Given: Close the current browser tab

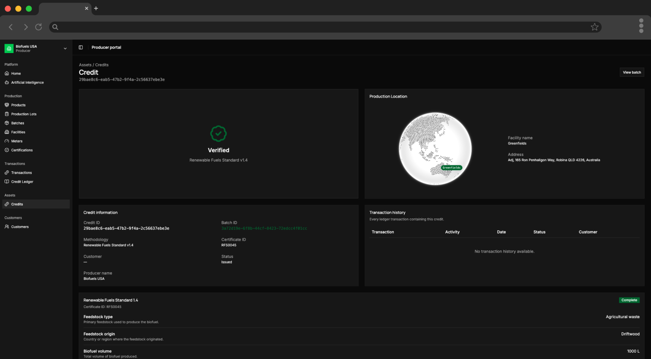Looking at the screenshot, I should [x=86, y=8].
